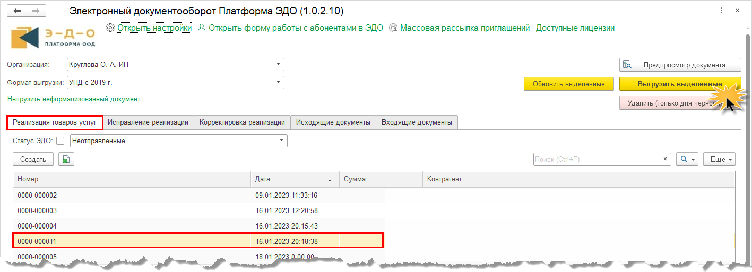Open the Доступные лицензии link
Viewport: 752px width, 272px height.
[575, 28]
